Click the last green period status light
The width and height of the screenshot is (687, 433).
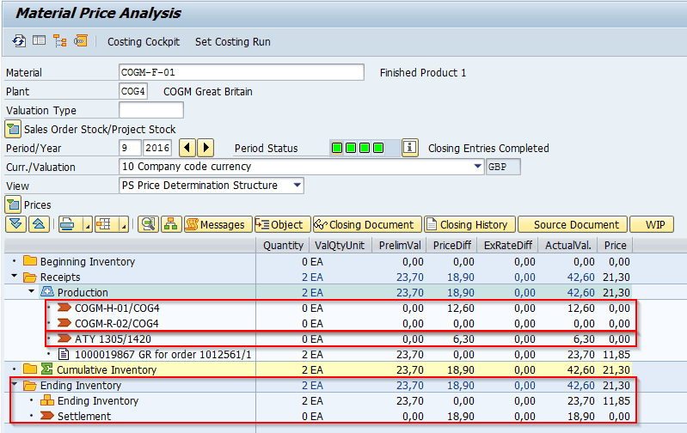(378, 148)
